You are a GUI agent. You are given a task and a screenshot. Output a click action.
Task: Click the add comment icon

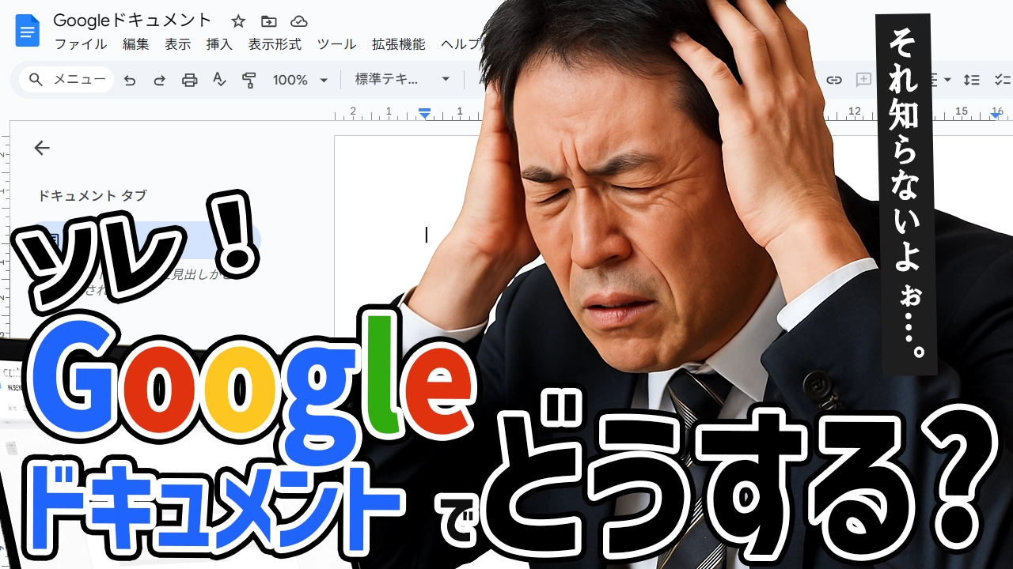pos(863,80)
